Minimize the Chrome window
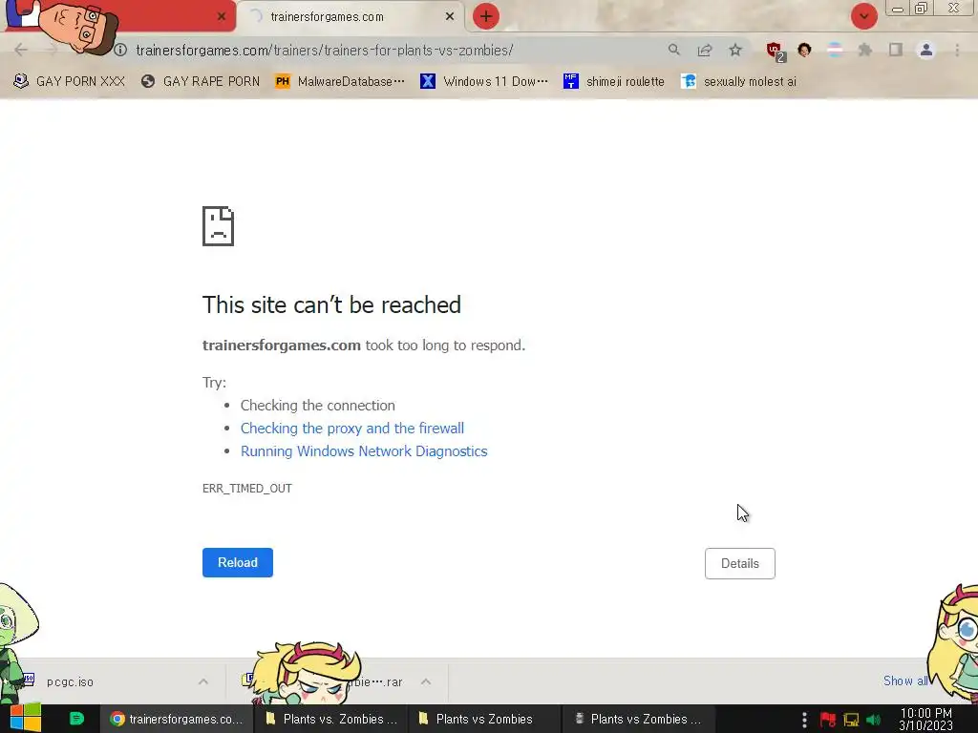This screenshot has height=733, width=978. (898, 9)
